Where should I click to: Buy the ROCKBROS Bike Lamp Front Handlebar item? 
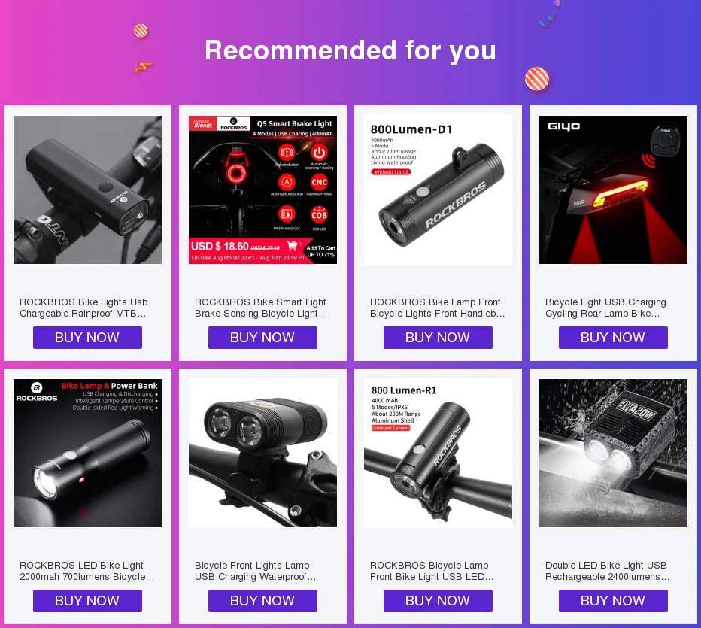(438, 338)
